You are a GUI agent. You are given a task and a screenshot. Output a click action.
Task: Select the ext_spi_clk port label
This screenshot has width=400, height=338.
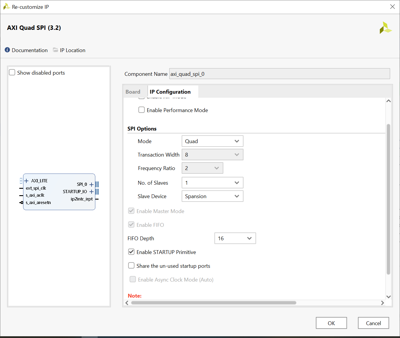pos(36,188)
